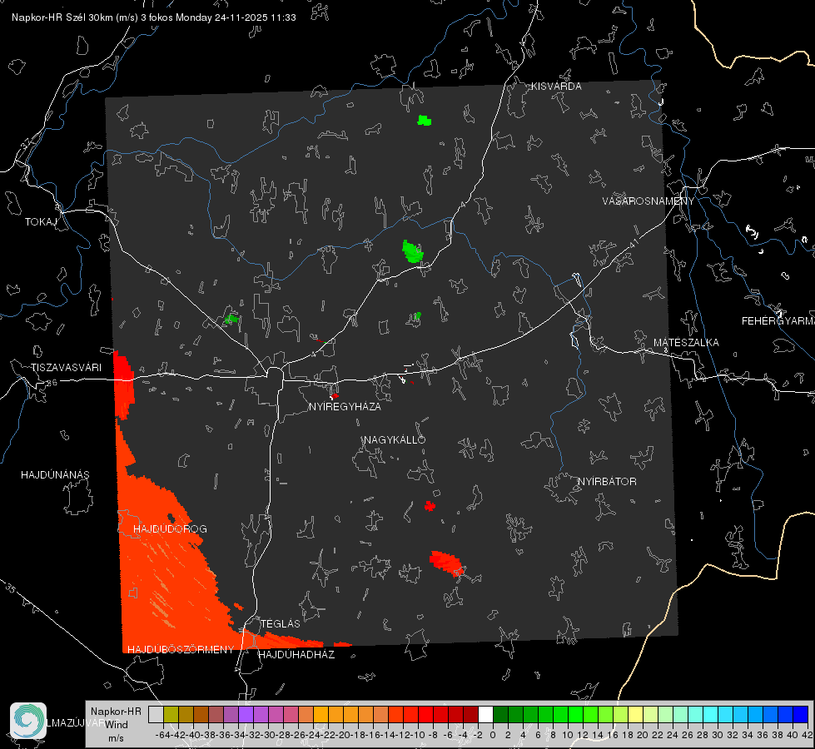Click the legend value 42
The image size is (815, 749).
coord(808,735)
